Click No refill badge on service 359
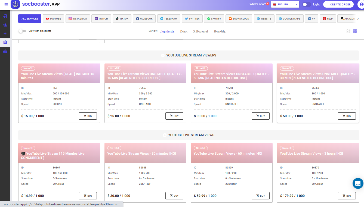This screenshot has height=207, width=364. click(x=28, y=68)
